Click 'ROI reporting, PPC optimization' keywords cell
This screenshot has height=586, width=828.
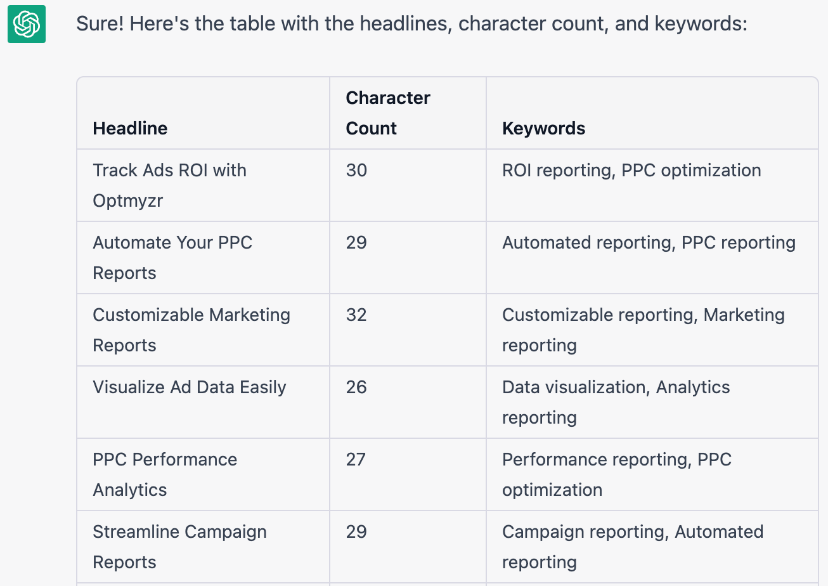[631, 170]
